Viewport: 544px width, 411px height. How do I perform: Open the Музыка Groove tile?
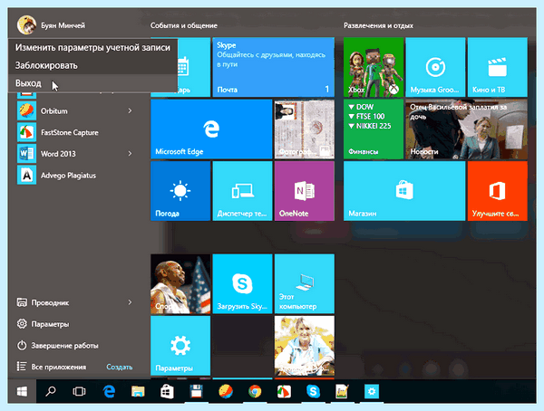click(x=435, y=67)
